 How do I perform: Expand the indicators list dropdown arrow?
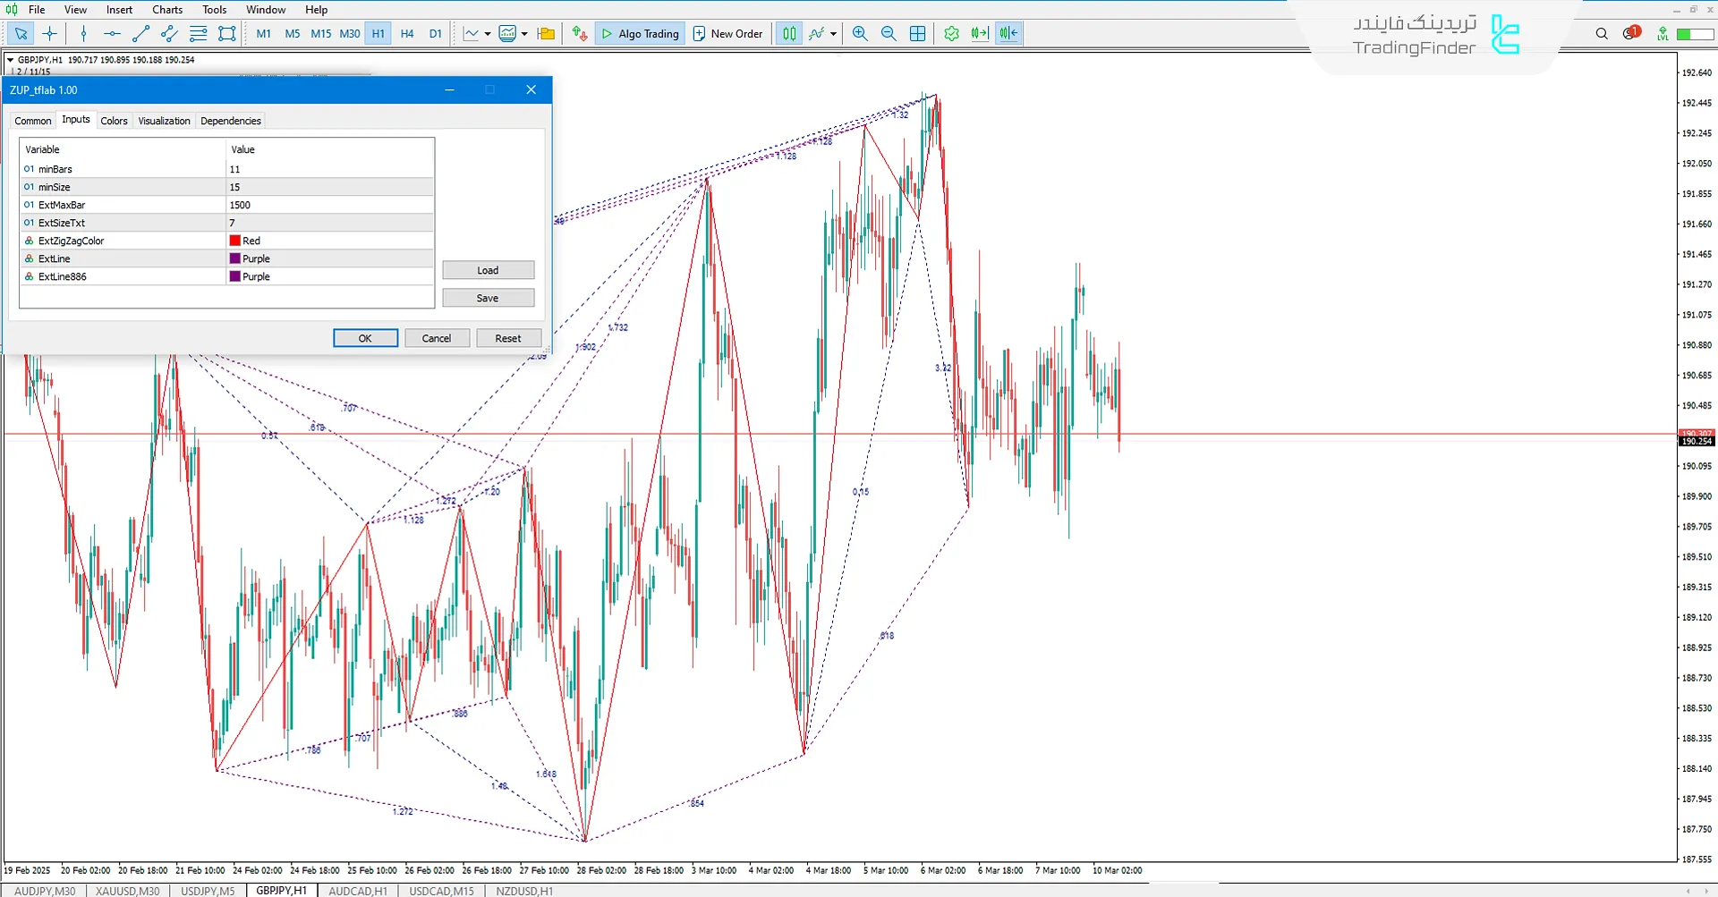point(833,34)
